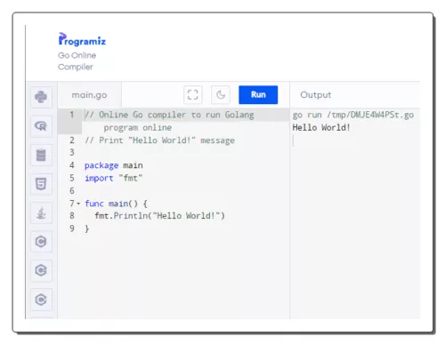Switch to the R language compiler icon
Screen dimensions: 445x344
pos(41,126)
